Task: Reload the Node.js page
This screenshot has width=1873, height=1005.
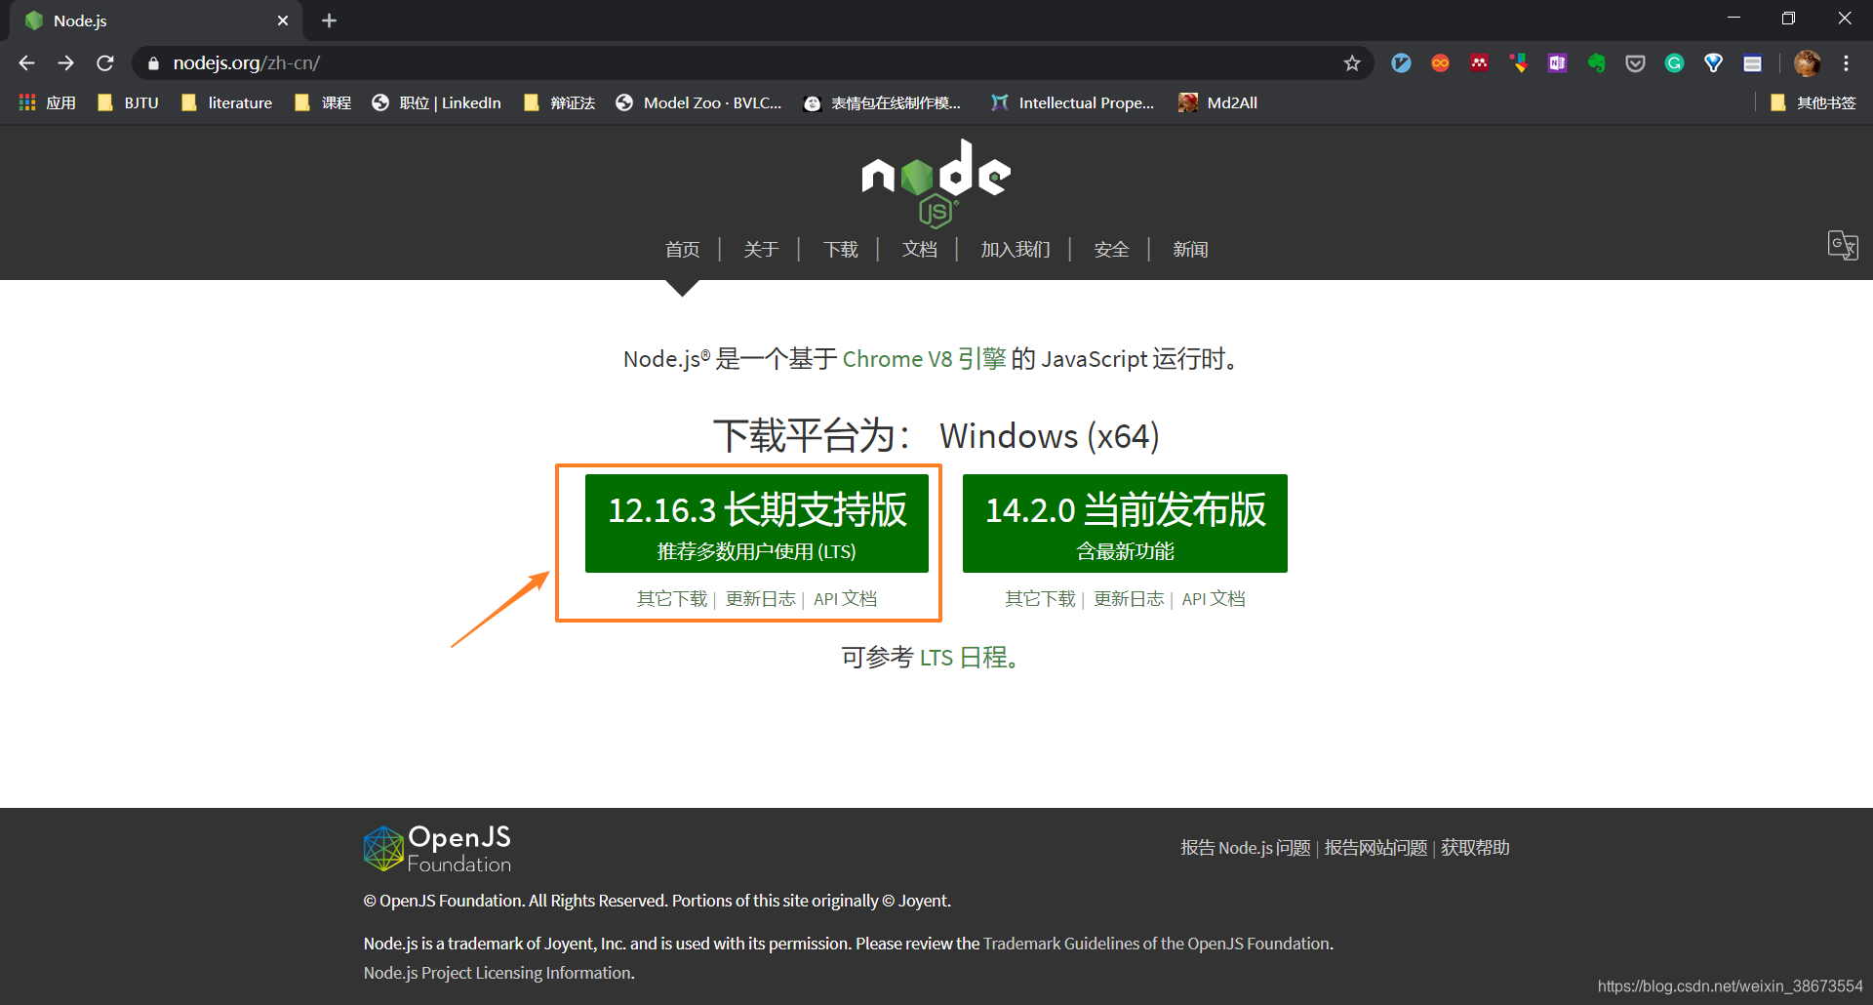Action: 105,63
